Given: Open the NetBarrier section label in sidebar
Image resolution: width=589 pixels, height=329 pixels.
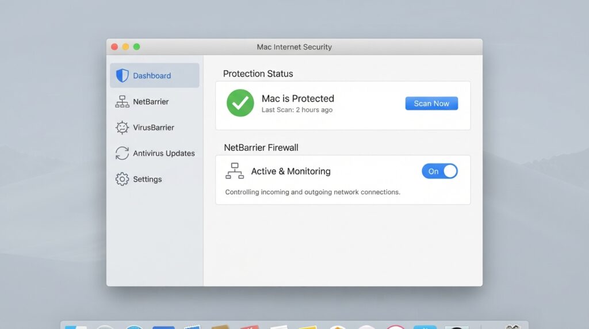Looking at the screenshot, I should pos(151,102).
